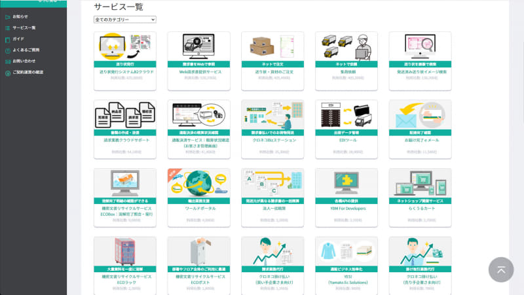Open クロネコ掛け払い(売り手企業さま向け) link
Viewport: 524px width, 295px height.
coord(422,280)
